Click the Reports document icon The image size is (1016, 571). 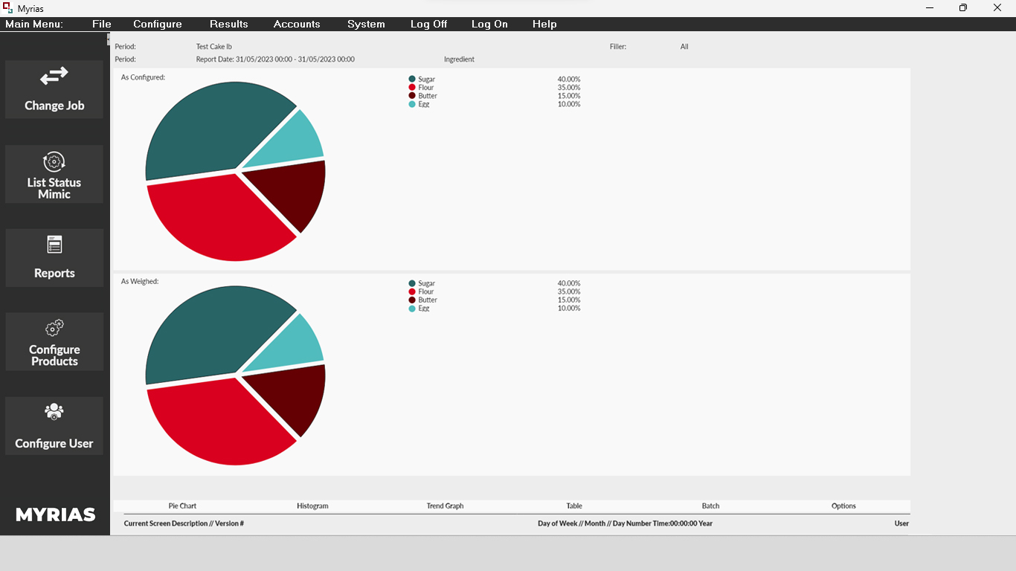tap(54, 245)
